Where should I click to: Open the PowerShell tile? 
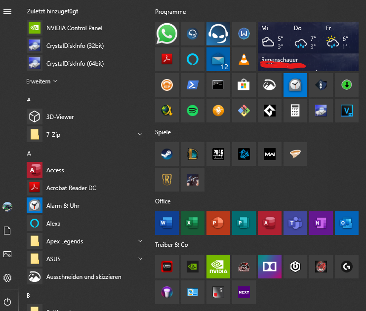point(193,85)
